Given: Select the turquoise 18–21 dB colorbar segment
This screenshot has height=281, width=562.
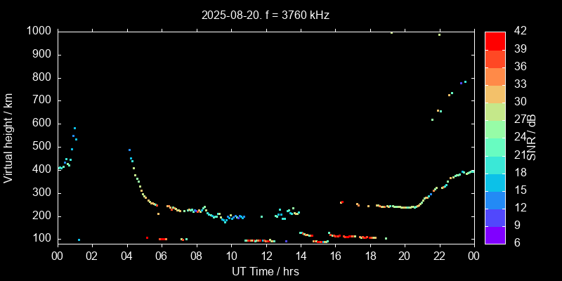Looking at the screenshot, I should (x=495, y=164).
